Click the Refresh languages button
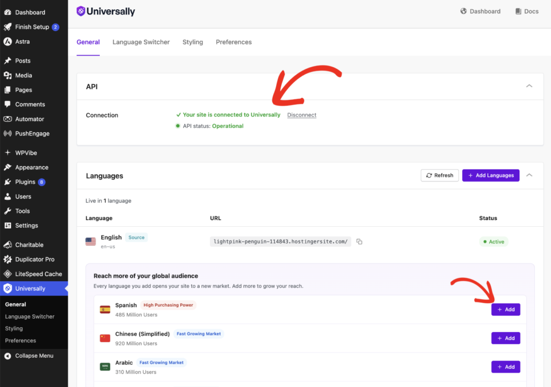Screen dimensions: 551x387 (x=440, y=175)
